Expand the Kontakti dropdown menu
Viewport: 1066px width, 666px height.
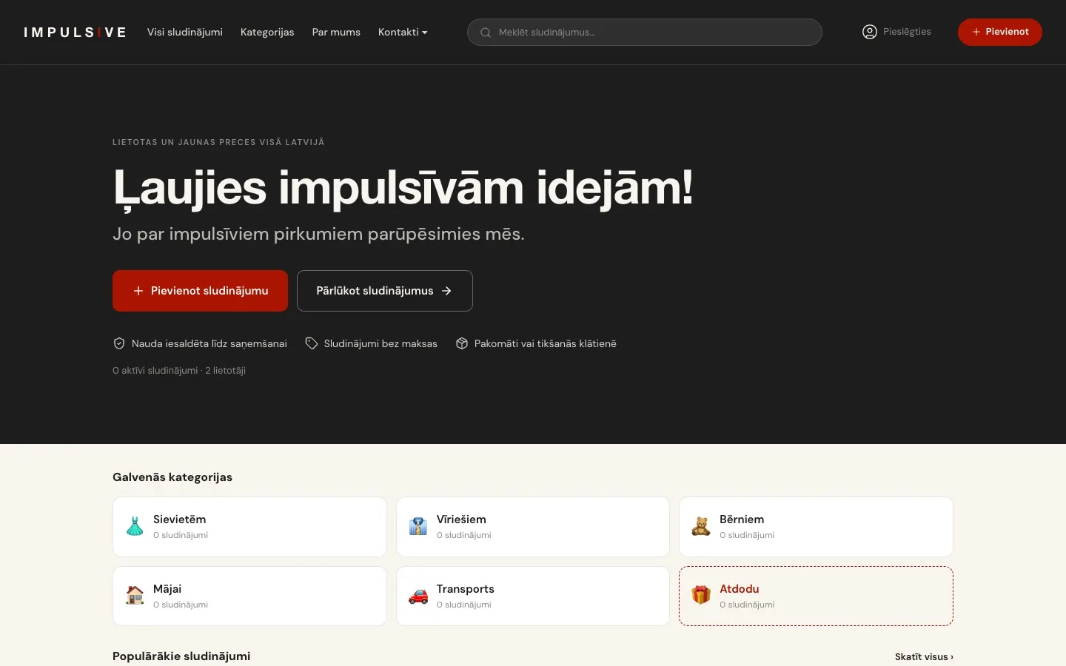pos(403,32)
